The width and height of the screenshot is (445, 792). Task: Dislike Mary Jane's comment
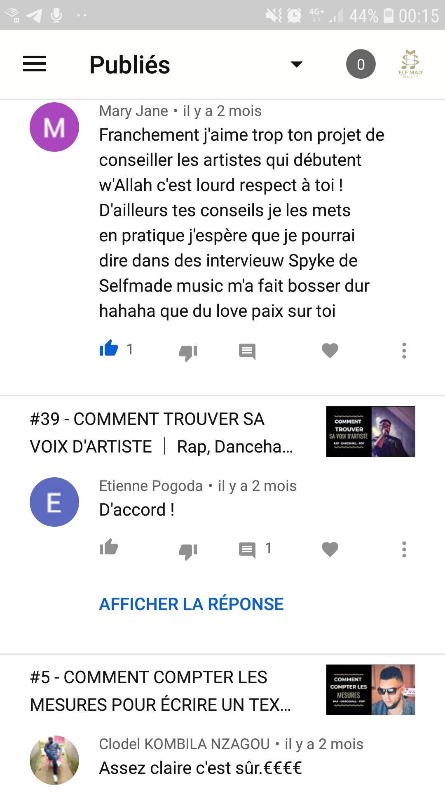pos(188,352)
